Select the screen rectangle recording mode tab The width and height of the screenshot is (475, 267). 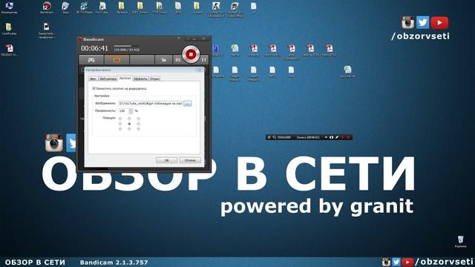[x=117, y=60]
